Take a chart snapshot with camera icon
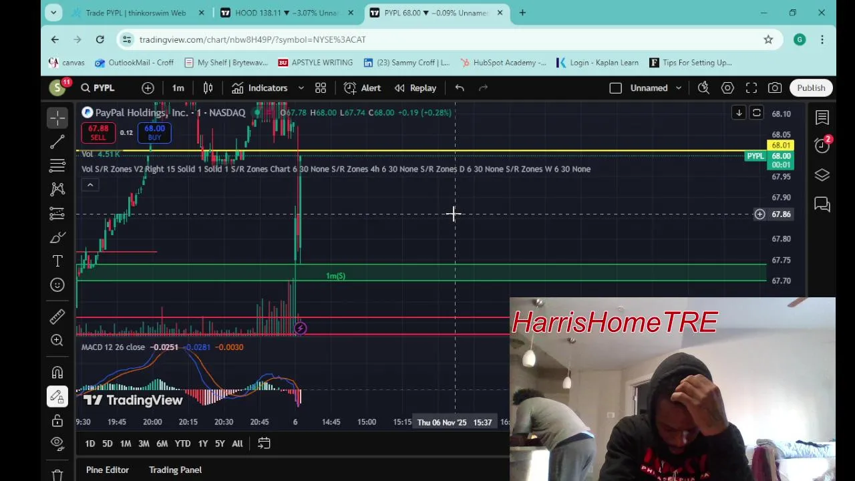Viewport: 855px width, 481px height. [775, 88]
